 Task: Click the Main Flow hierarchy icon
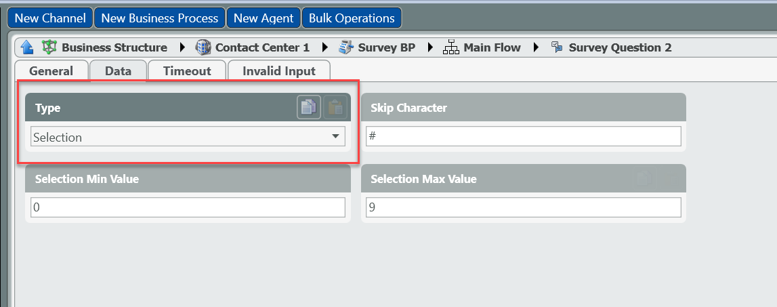(x=451, y=47)
